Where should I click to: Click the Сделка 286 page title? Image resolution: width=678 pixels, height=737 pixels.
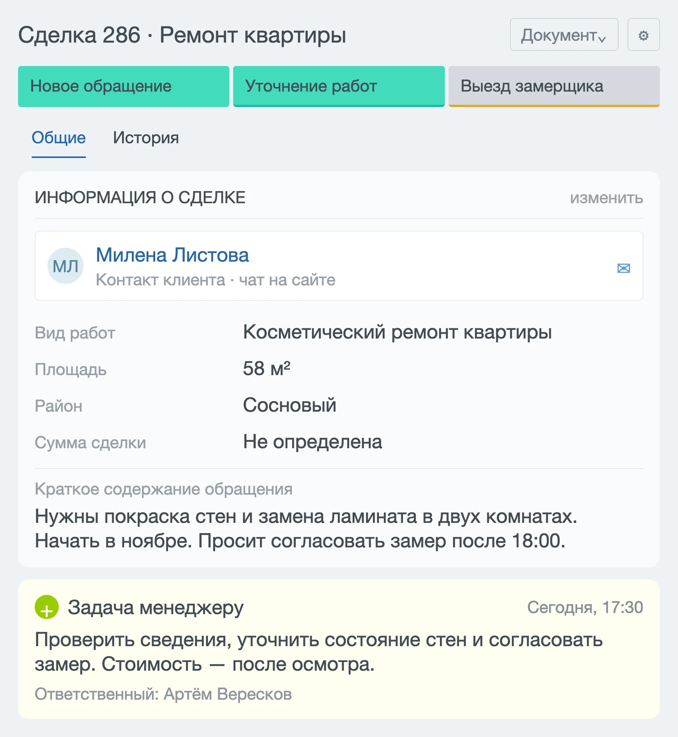point(182,35)
